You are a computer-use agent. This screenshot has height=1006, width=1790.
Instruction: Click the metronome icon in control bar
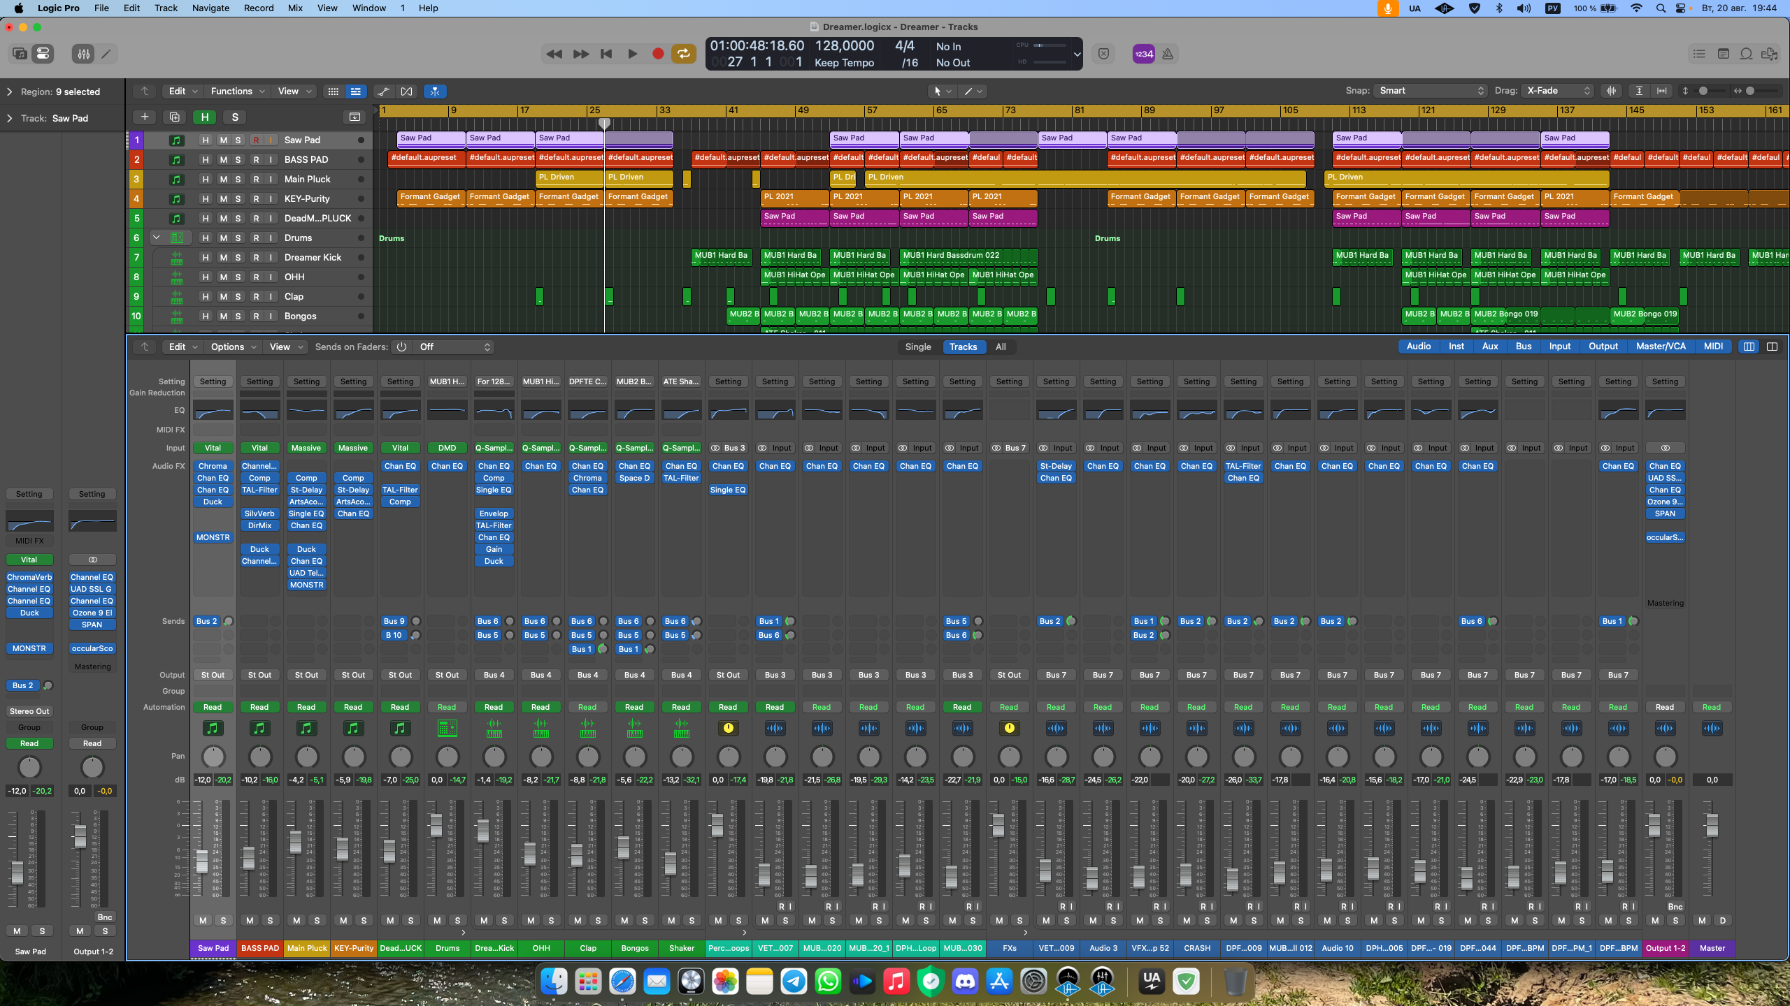(x=1168, y=54)
